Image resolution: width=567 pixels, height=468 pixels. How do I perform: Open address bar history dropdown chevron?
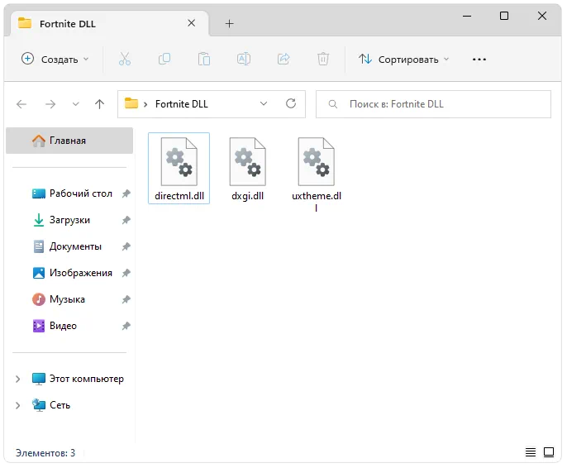pyautogui.click(x=264, y=104)
